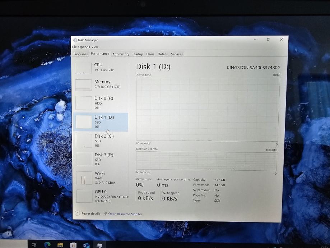Screen dimensions: 330x248
Task: Click the GPU 0 mini graph thumbnail
Action: click(x=84, y=196)
